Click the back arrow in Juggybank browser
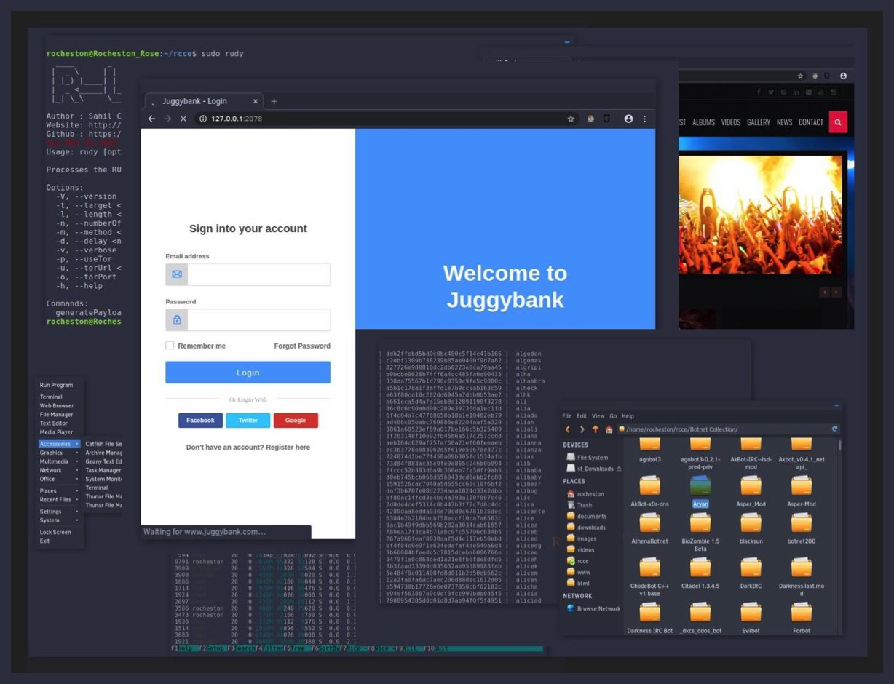This screenshot has height=684, width=894. click(x=151, y=119)
